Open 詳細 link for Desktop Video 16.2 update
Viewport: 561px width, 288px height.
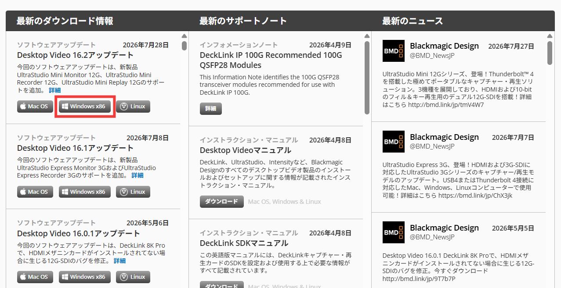pyautogui.click(x=55, y=90)
